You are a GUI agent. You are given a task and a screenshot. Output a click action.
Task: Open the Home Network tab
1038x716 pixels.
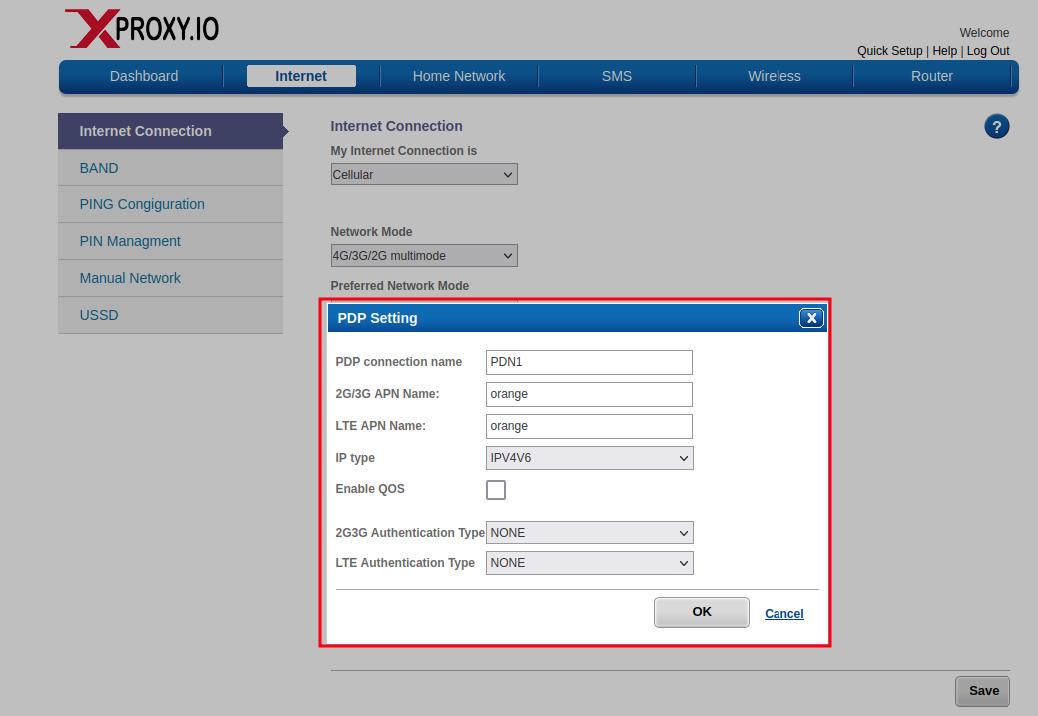459,76
